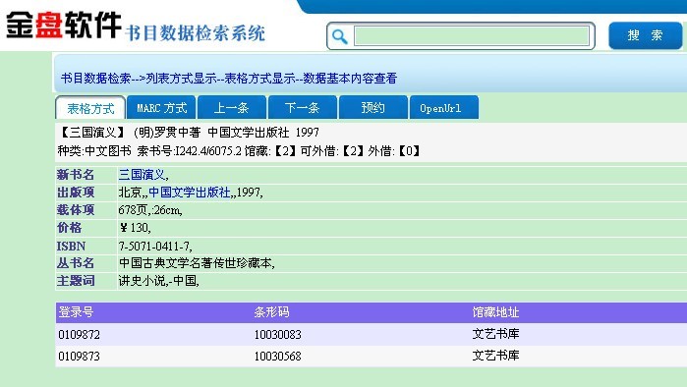This screenshot has height=387, width=687.
Task: Click the 丛书名 field label
Action: [76, 262]
